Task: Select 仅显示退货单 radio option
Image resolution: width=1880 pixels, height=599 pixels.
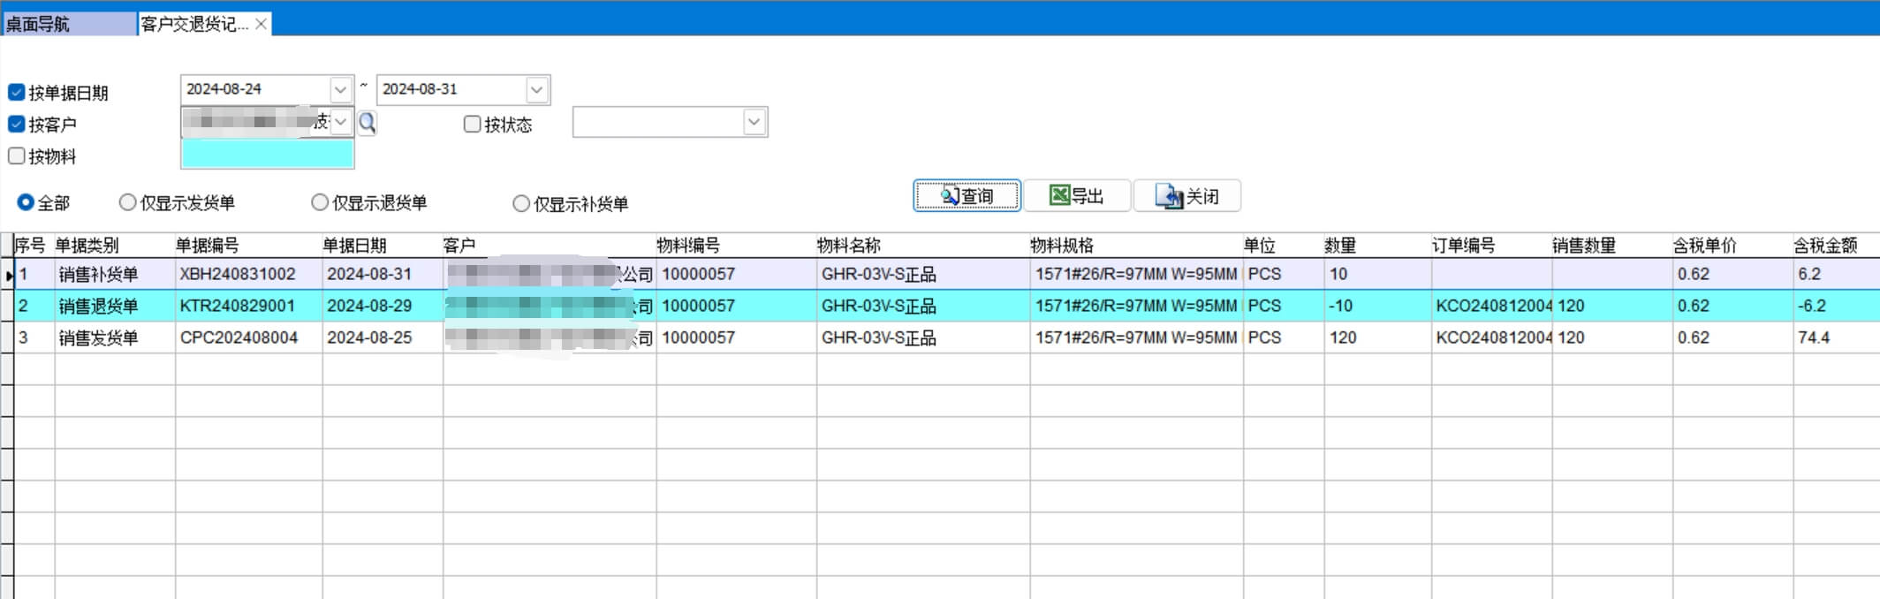Action: tap(320, 203)
